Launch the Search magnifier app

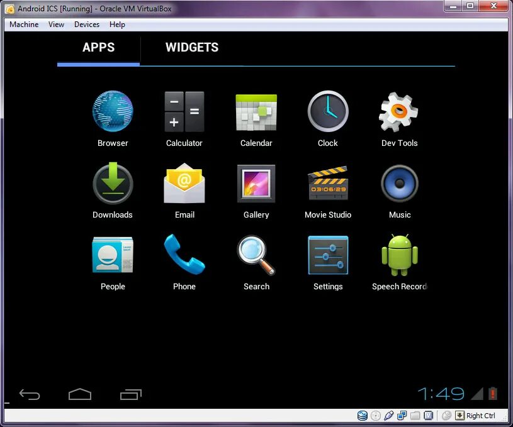click(256, 255)
